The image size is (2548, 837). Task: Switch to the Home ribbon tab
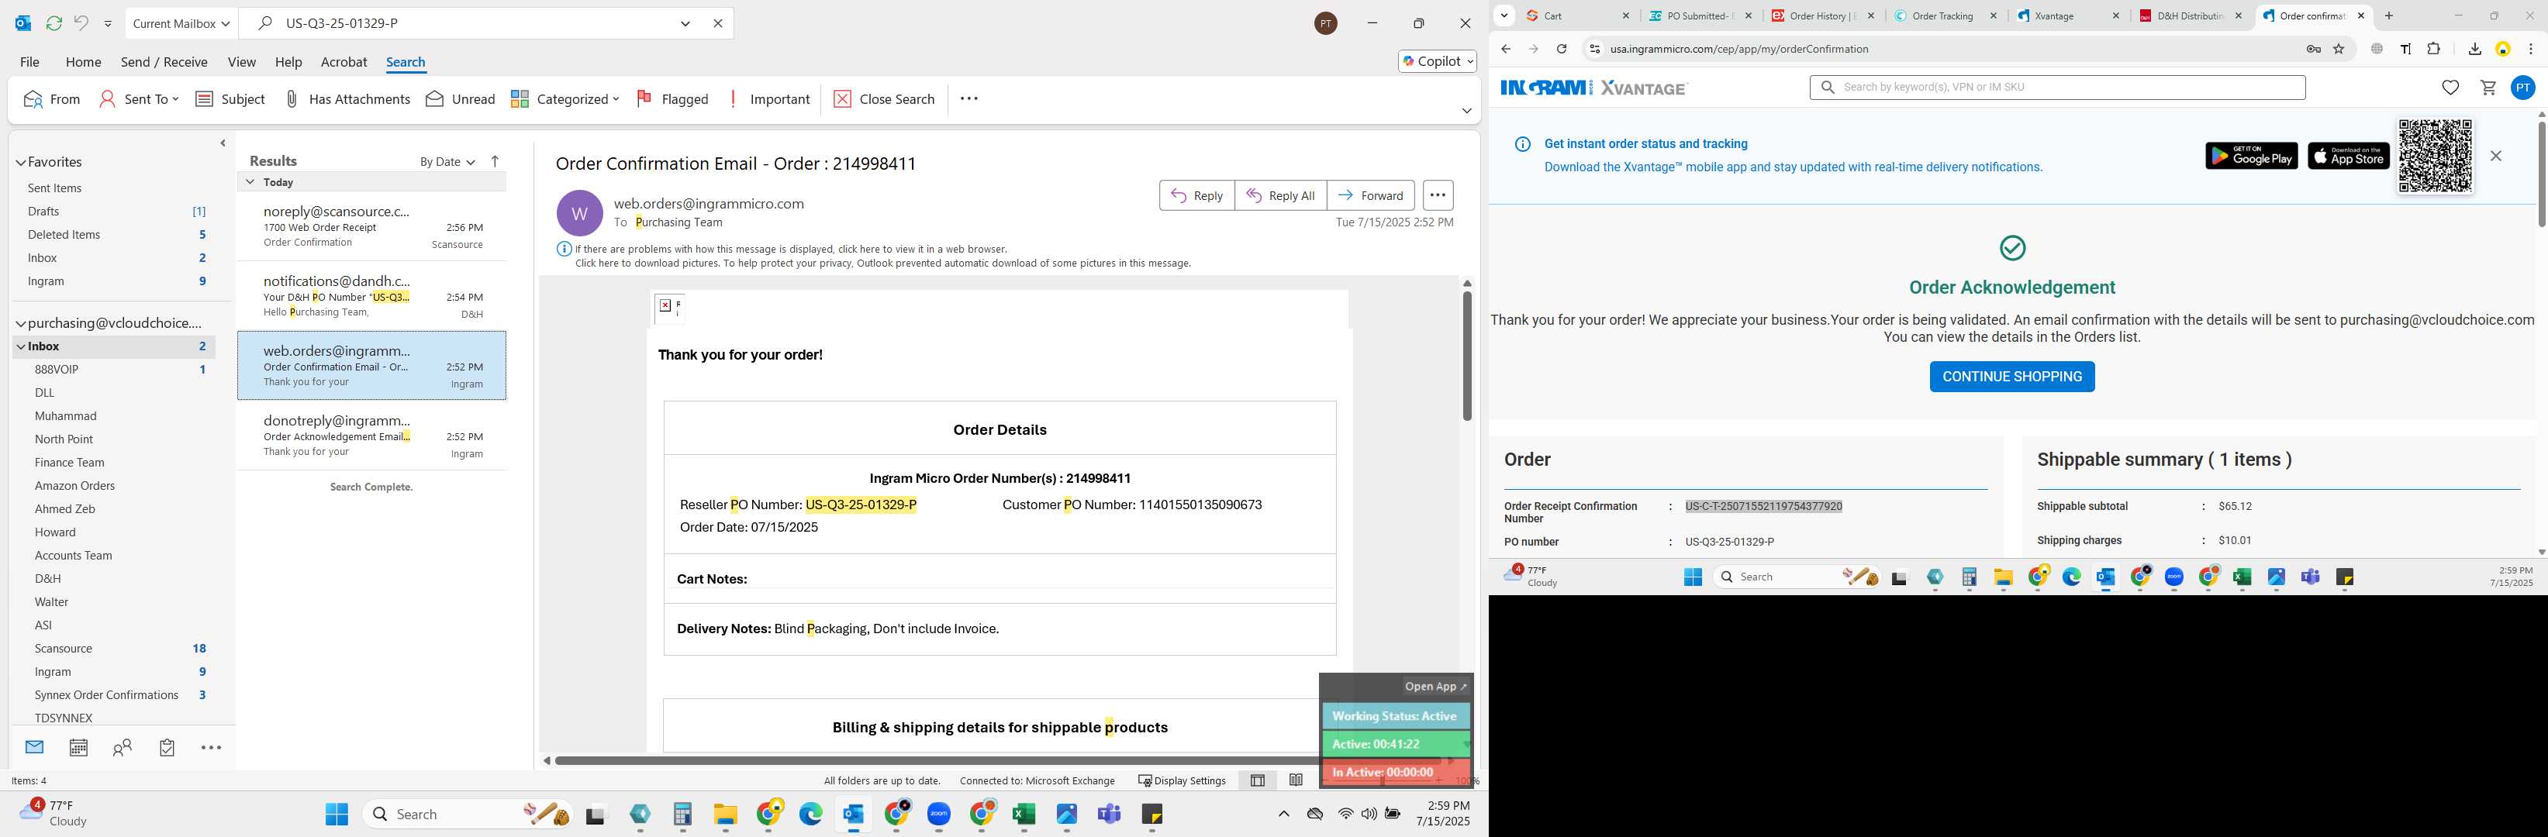[x=83, y=61]
